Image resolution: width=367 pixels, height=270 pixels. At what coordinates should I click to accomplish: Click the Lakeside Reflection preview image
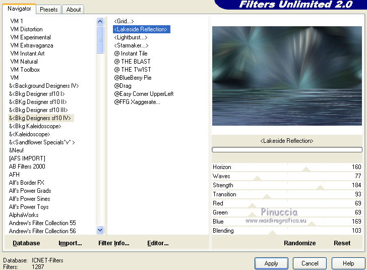(287, 76)
